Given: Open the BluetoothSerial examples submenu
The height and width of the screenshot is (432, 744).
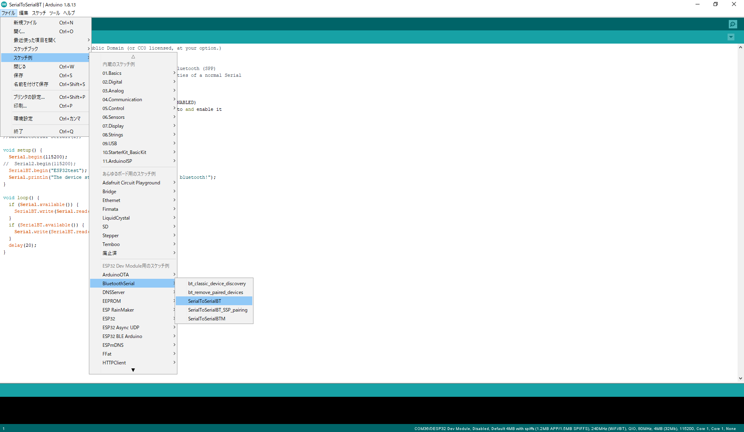Looking at the screenshot, I should coord(133,284).
